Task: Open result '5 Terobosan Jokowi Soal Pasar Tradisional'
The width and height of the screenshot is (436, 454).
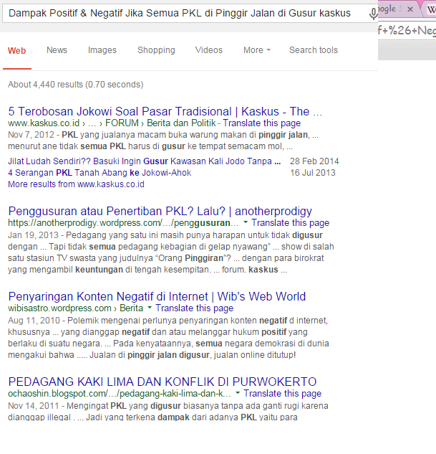Action: [165, 111]
